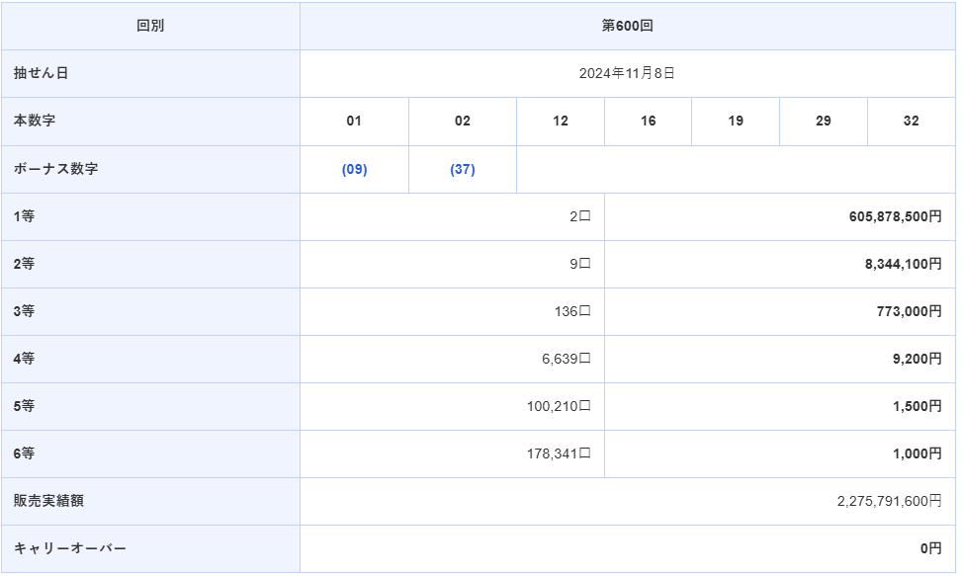
Task: Select the carryover amount 0円
Action: [x=930, y=549]
